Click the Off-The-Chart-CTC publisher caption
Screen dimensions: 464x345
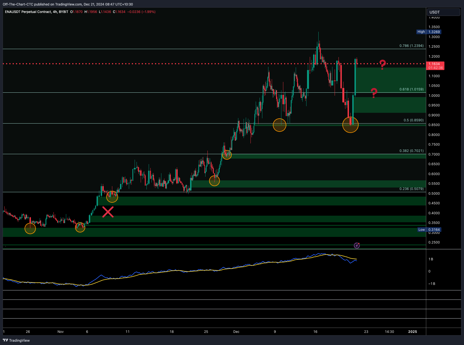tap(68, 4)
